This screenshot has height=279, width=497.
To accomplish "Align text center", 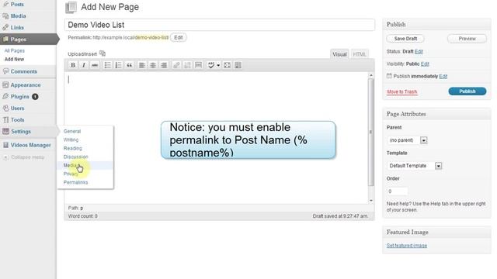I will tap(153, 65).
